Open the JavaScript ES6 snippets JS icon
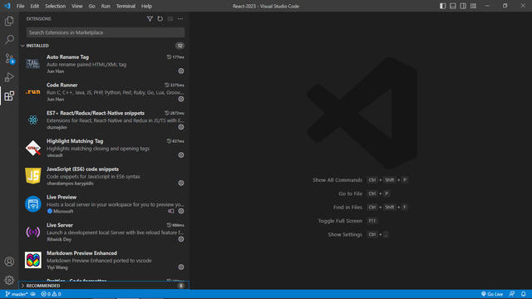532x299 pixels. (x=33, y=176)
